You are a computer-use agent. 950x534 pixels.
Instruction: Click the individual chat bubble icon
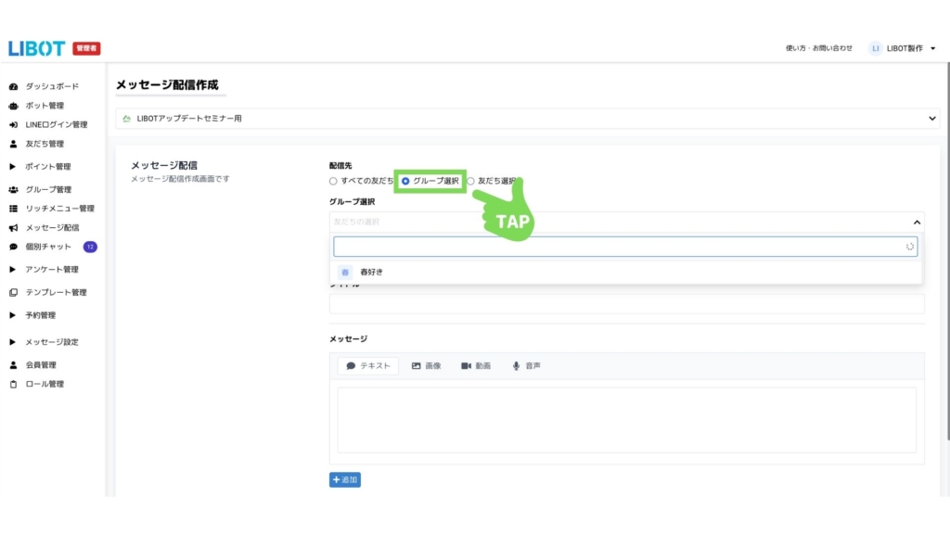13,248
